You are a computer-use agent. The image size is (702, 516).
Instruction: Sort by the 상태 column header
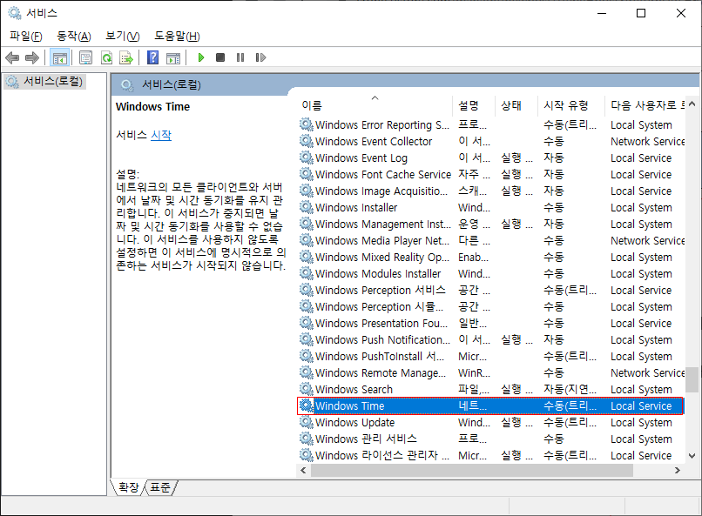[x=516, y=105]
